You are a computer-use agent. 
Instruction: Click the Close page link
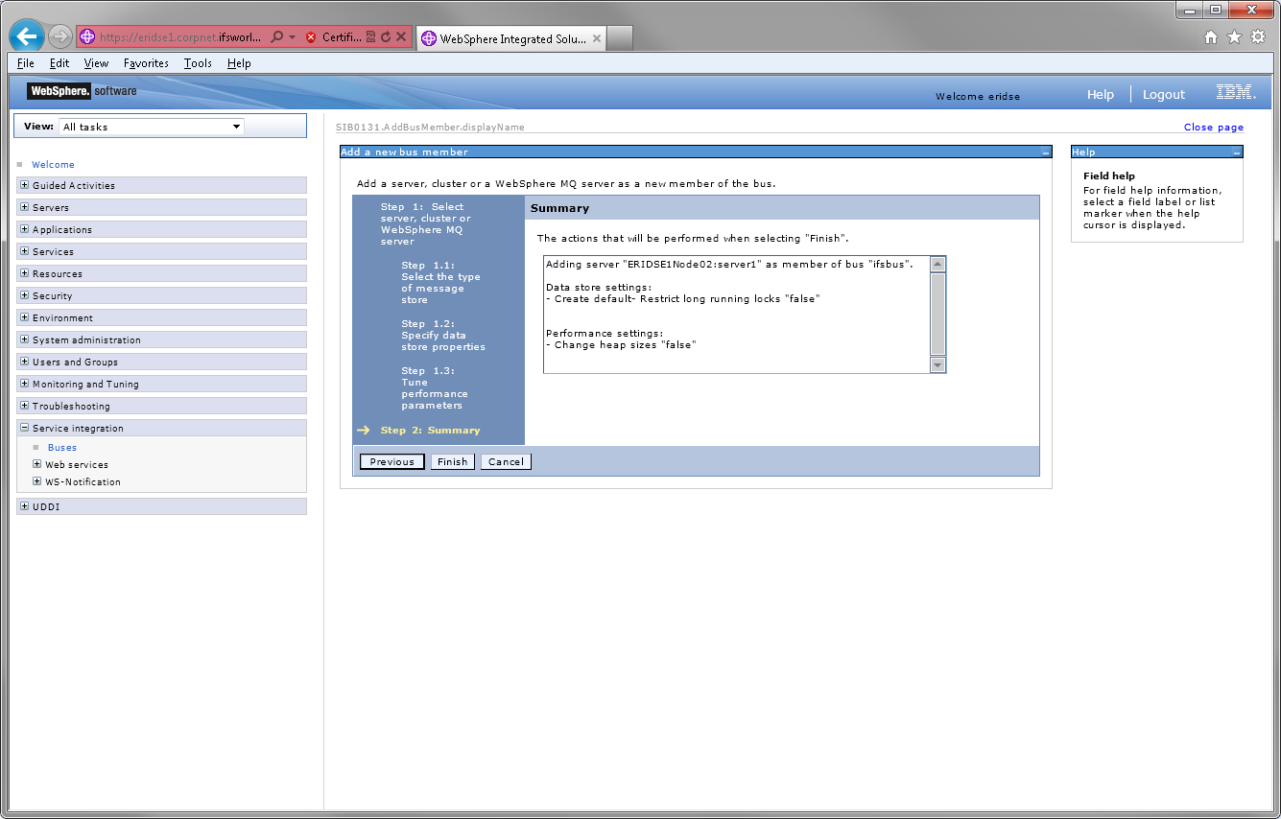click(x=1214, y=127)
